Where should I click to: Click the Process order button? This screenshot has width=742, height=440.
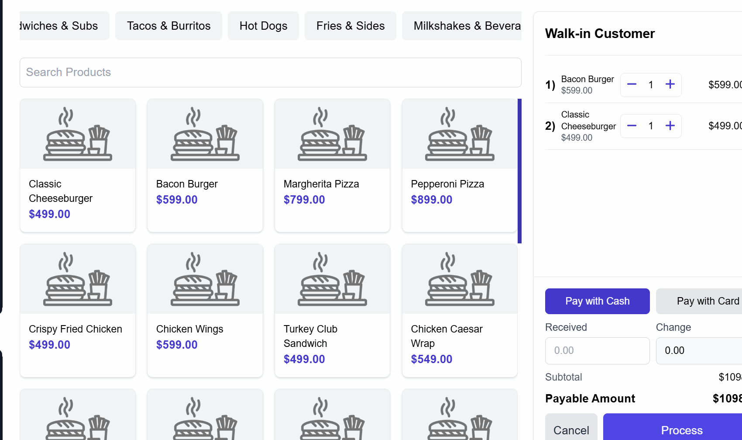click(x=681, y=430)
